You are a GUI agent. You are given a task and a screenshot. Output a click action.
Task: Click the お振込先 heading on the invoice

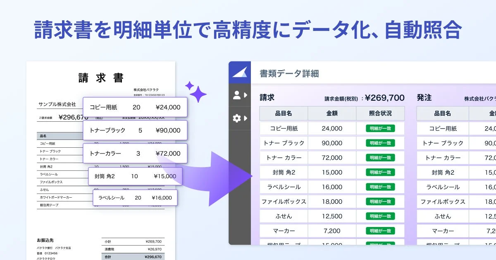coord(45,240)
